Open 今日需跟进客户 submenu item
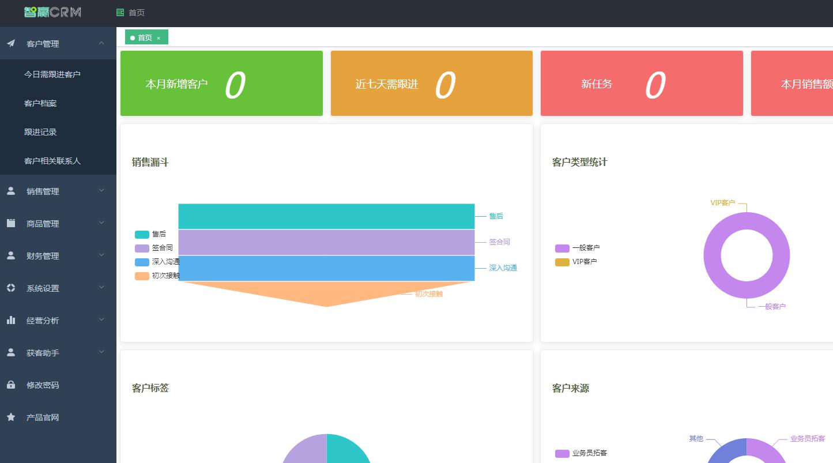Viewport: 833px width, 463px height. (x=58, y=74)
